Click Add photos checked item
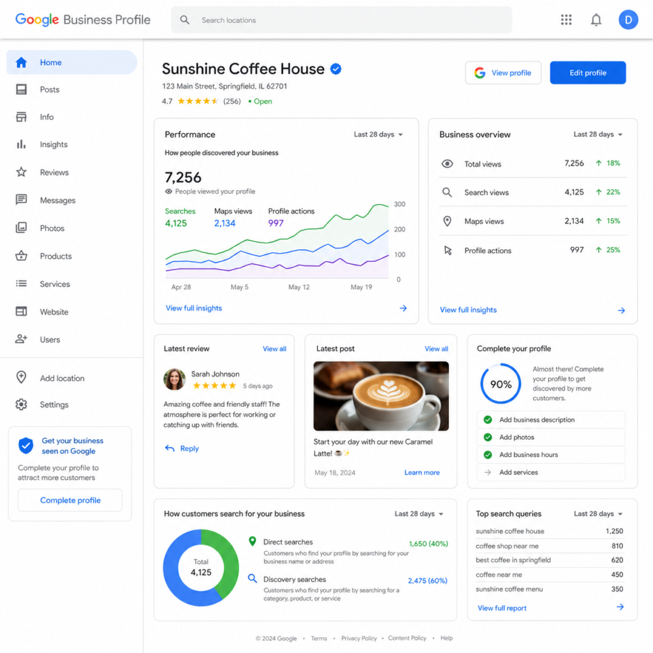Image resolution: width=653 pixels, height=653 pixels. [551, 437]
